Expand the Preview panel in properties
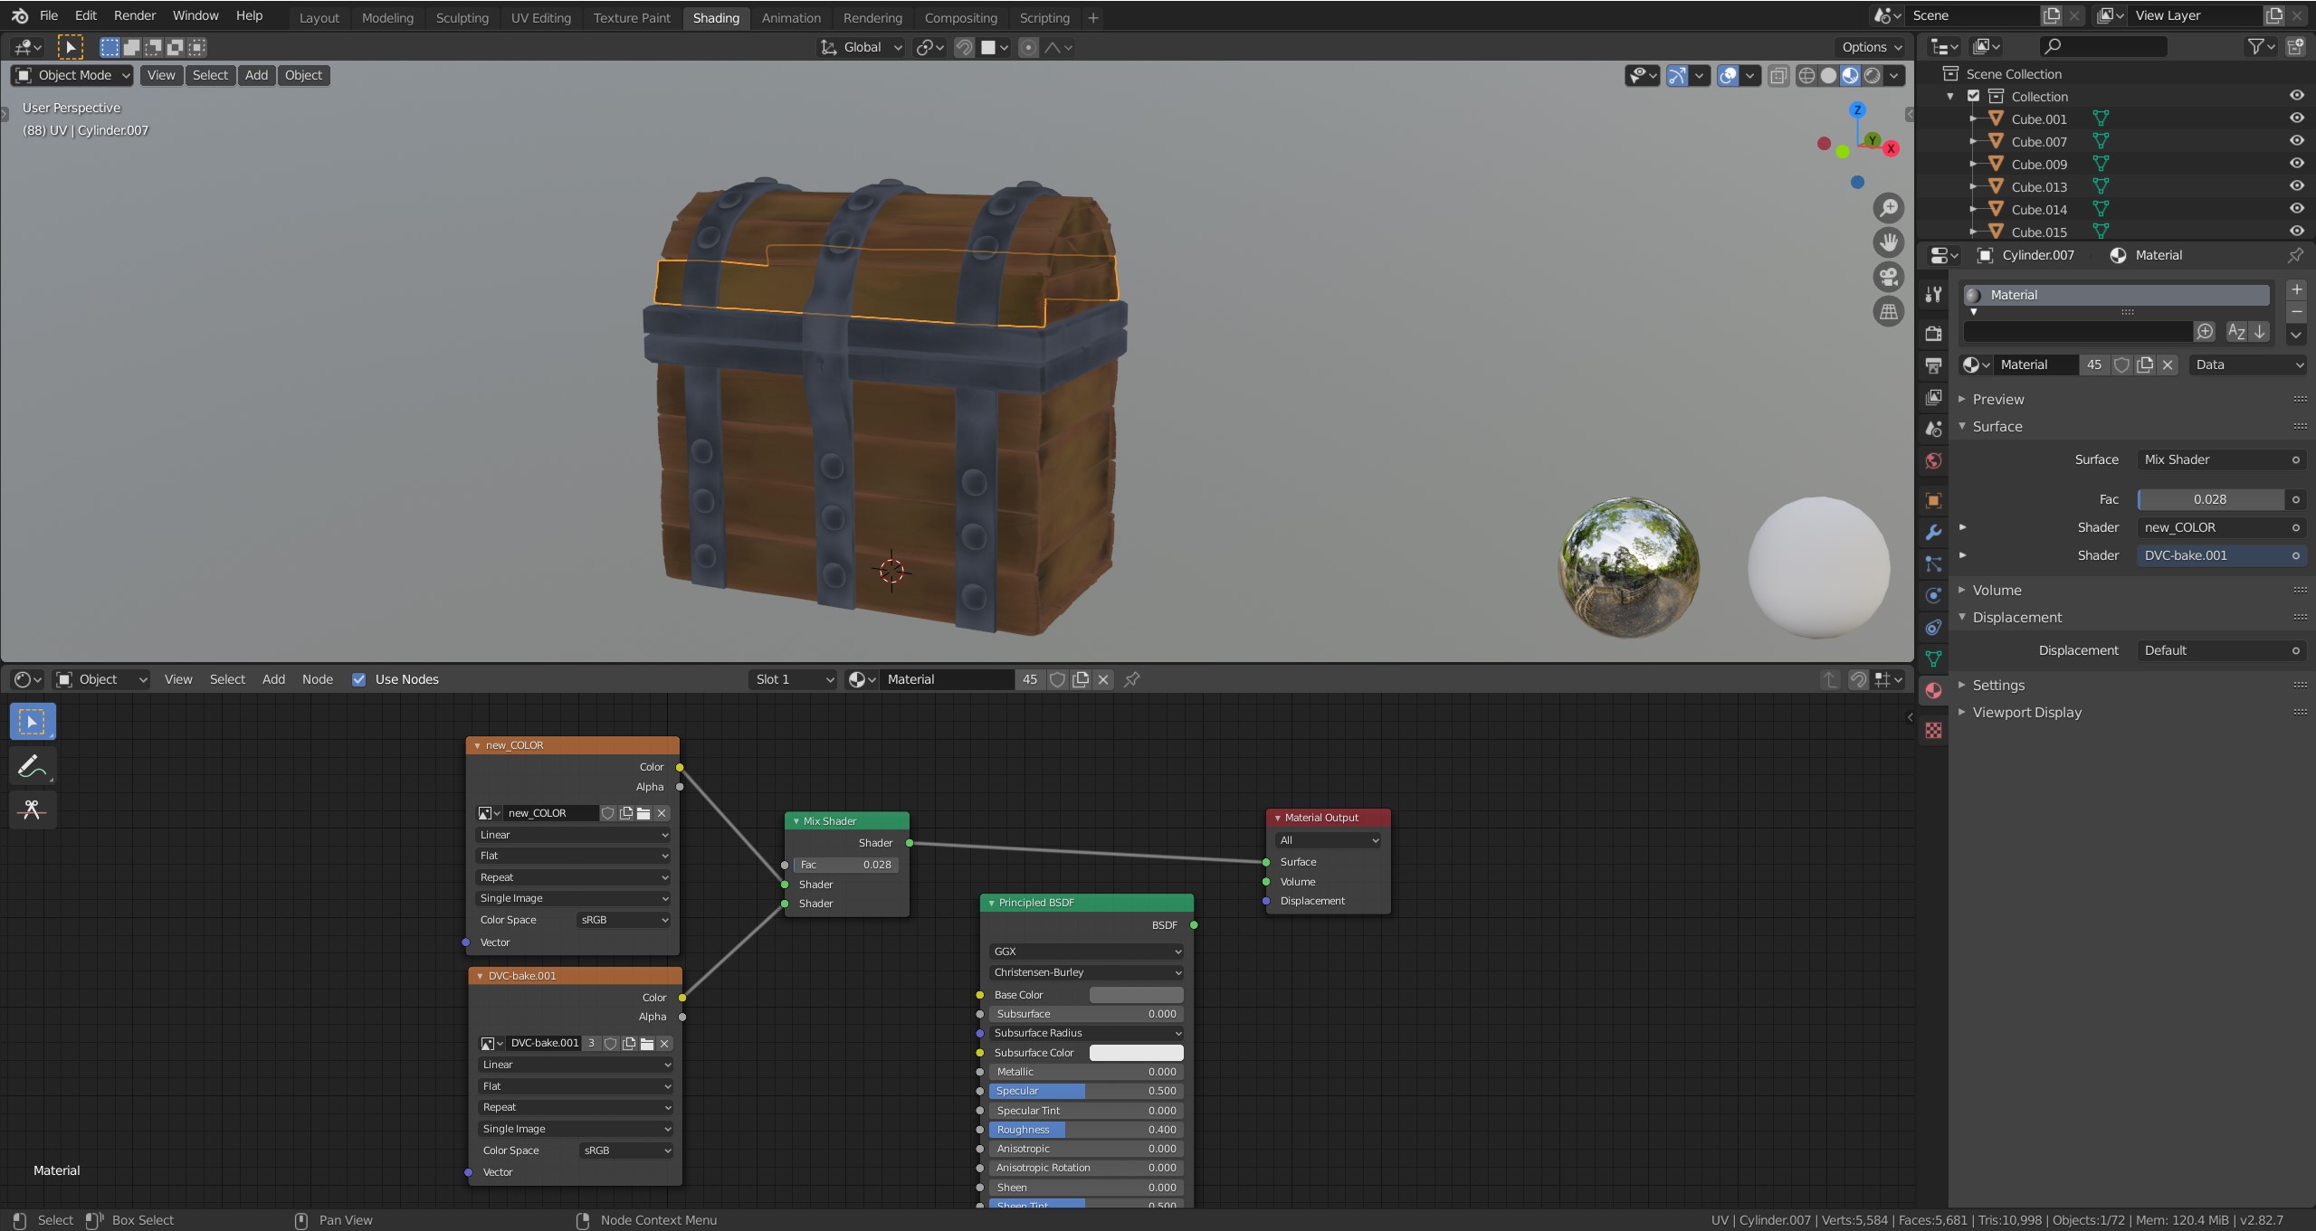The image size is (2316, 1231). coord(1996,398)
